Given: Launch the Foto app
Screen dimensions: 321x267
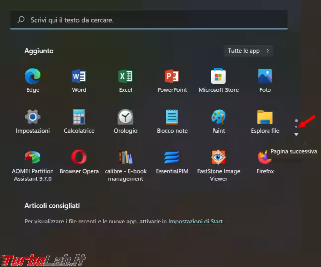Looking at the screenshot, I should pyautogui.click(x=265, y=81).
